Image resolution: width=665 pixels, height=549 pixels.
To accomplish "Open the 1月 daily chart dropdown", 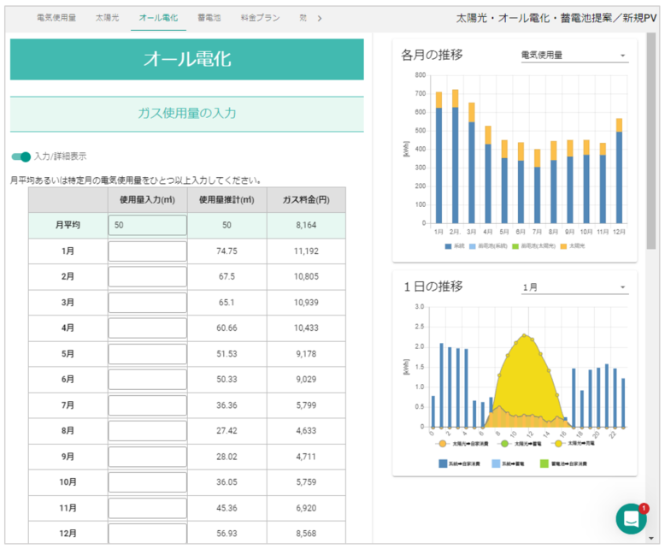I will tap(574, 287).
